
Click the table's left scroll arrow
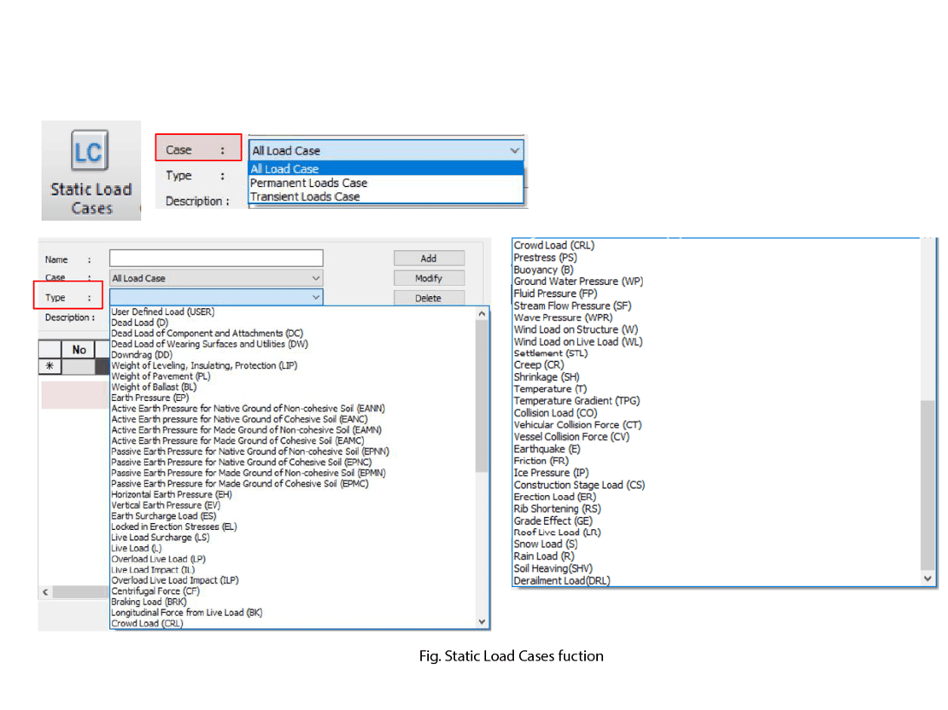pos(45,592)
